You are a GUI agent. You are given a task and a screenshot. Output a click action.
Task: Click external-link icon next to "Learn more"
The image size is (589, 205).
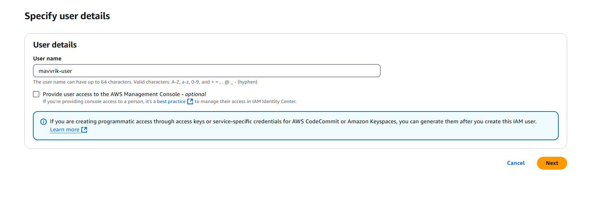click(x=84, y=130)
